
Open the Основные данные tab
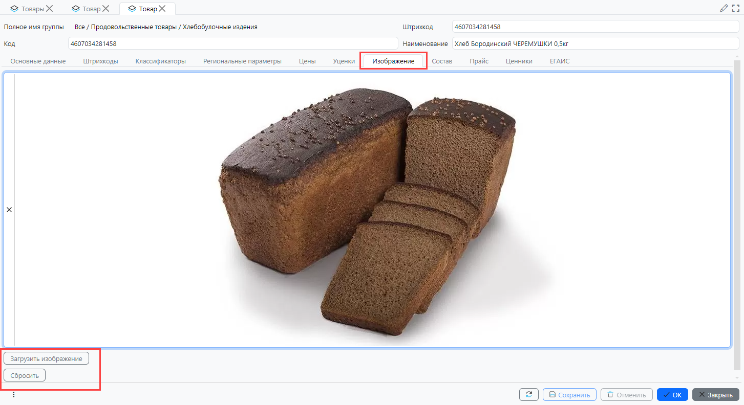pos(38,61)
